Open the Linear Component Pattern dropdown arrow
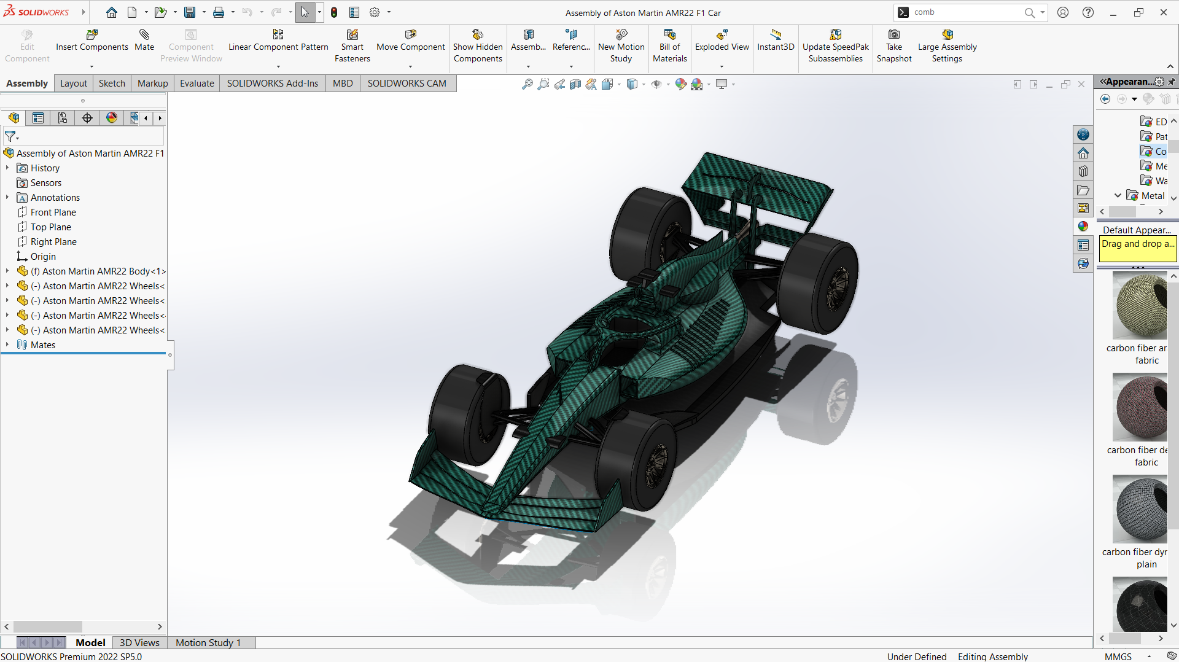This screenshot has height=662, width=1179. pyautogui.click(x=278, y=66)
